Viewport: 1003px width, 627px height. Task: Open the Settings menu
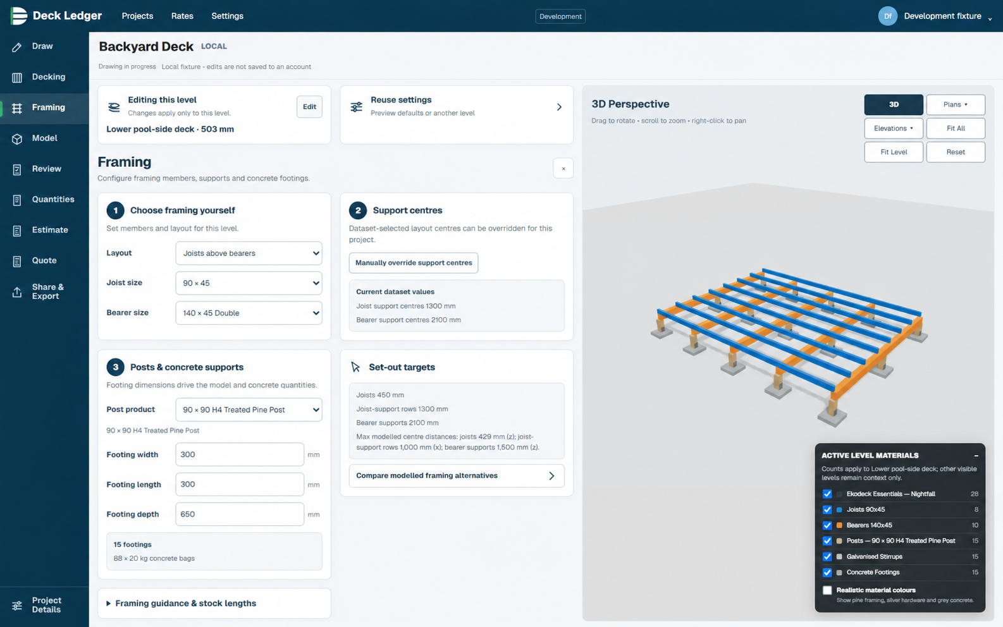point(227,16)
